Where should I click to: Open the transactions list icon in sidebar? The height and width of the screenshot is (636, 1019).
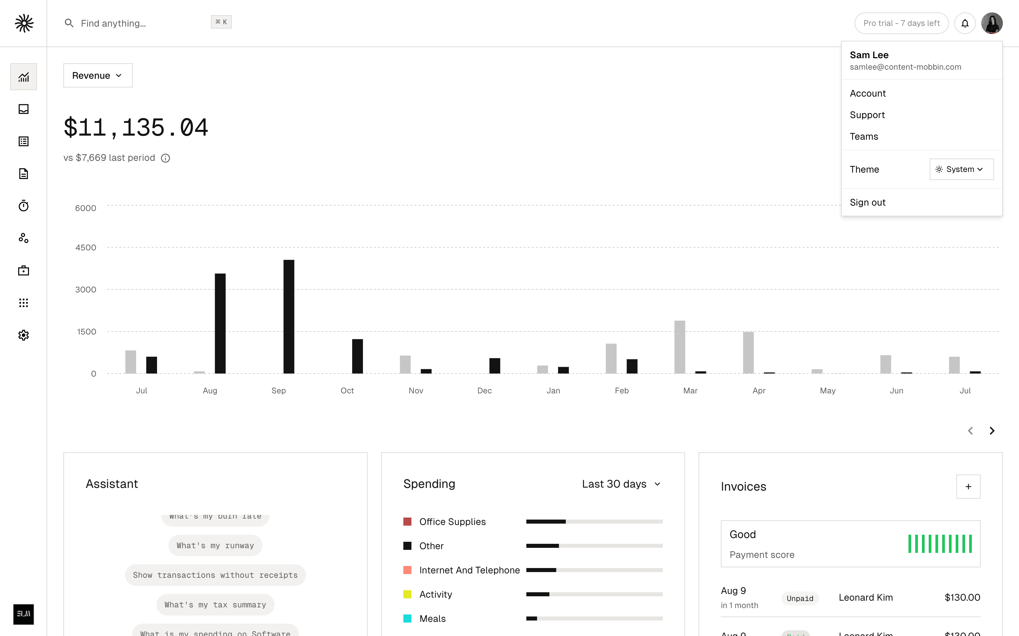tap(24, 141)
